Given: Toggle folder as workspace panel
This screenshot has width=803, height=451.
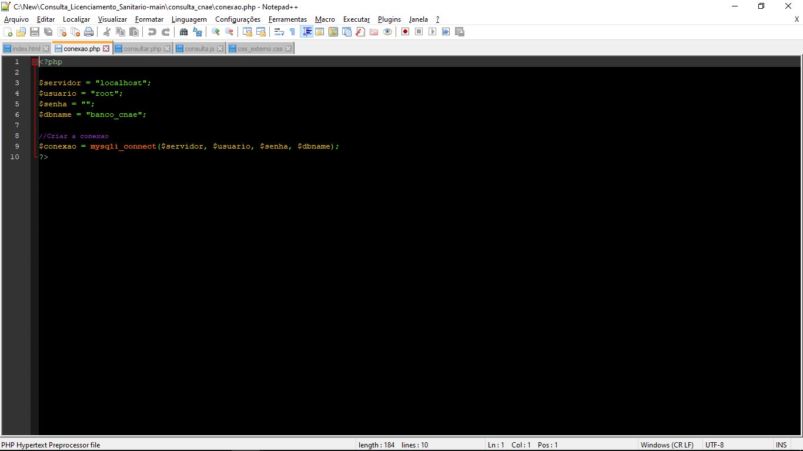Looking at the screenshot, I should 374,32.
